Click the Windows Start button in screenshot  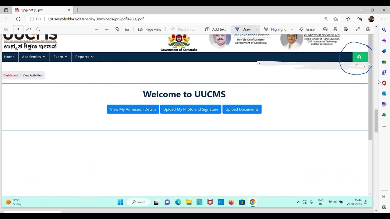(120, 202)
